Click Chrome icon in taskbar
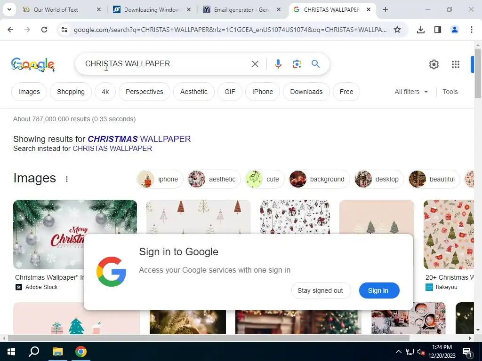Viewport: 482px width, 361px height. 81,352
